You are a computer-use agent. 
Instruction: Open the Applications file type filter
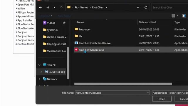(170, 93)
